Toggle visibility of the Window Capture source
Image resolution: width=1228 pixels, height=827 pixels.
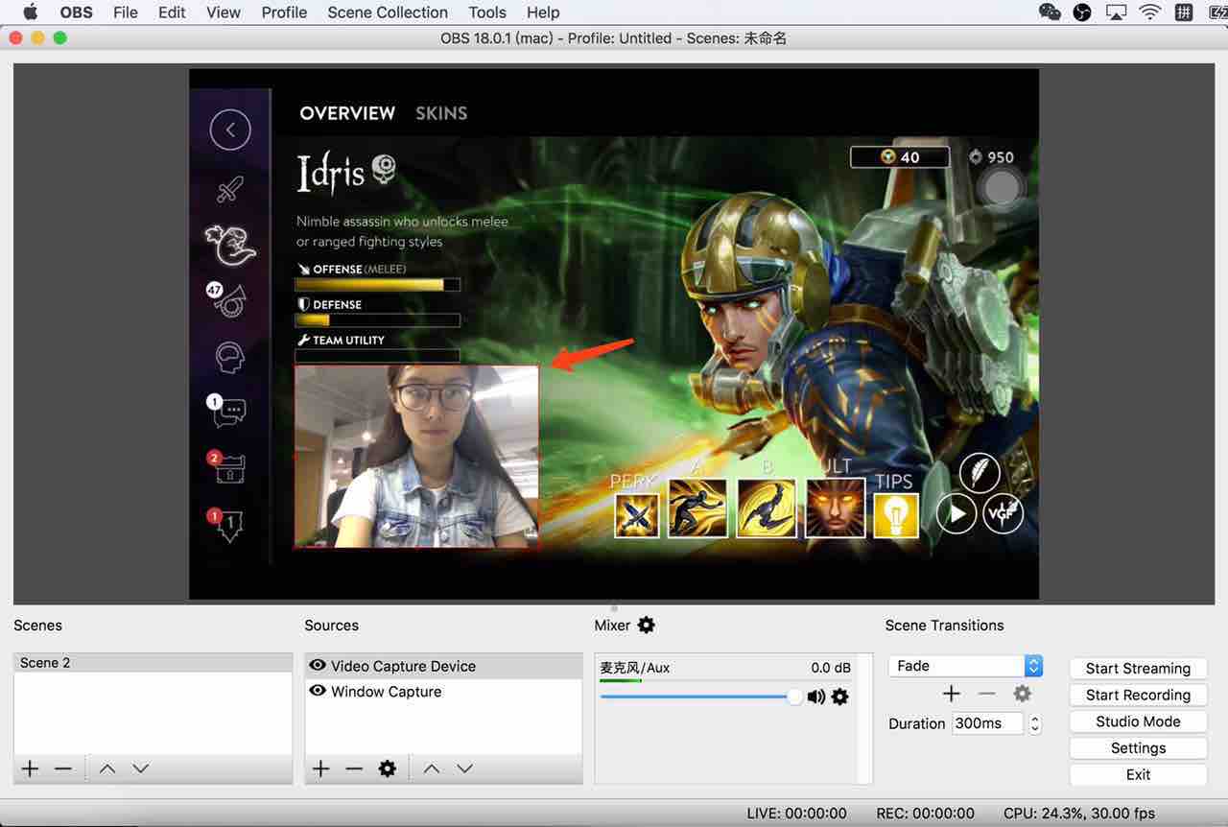318,691
